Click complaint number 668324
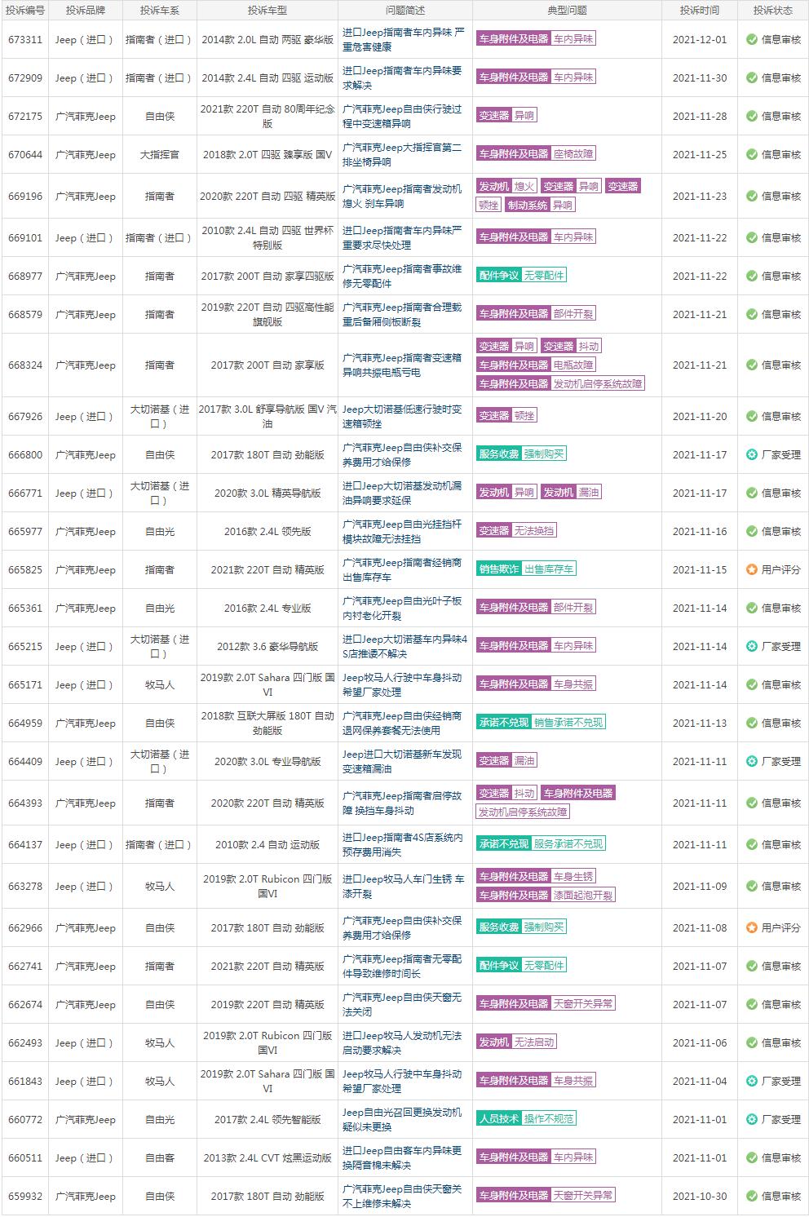The width and height of the screenshot is (809, 1217). coord(25,365)
